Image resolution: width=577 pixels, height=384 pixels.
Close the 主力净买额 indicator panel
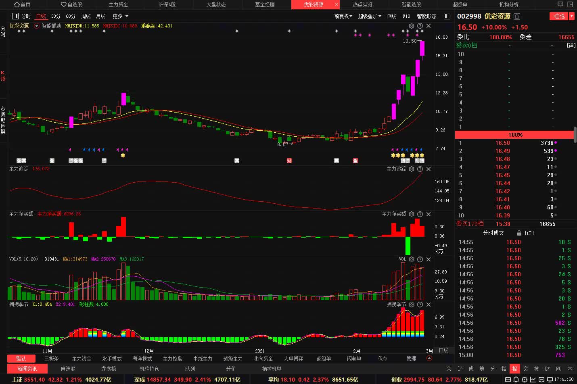[429, 214]
